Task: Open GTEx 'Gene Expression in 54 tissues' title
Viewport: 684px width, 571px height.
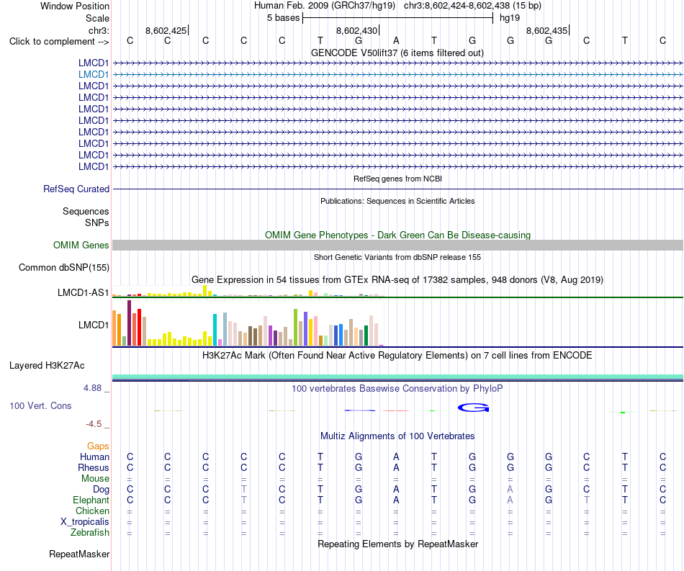Action: (397, 279)
